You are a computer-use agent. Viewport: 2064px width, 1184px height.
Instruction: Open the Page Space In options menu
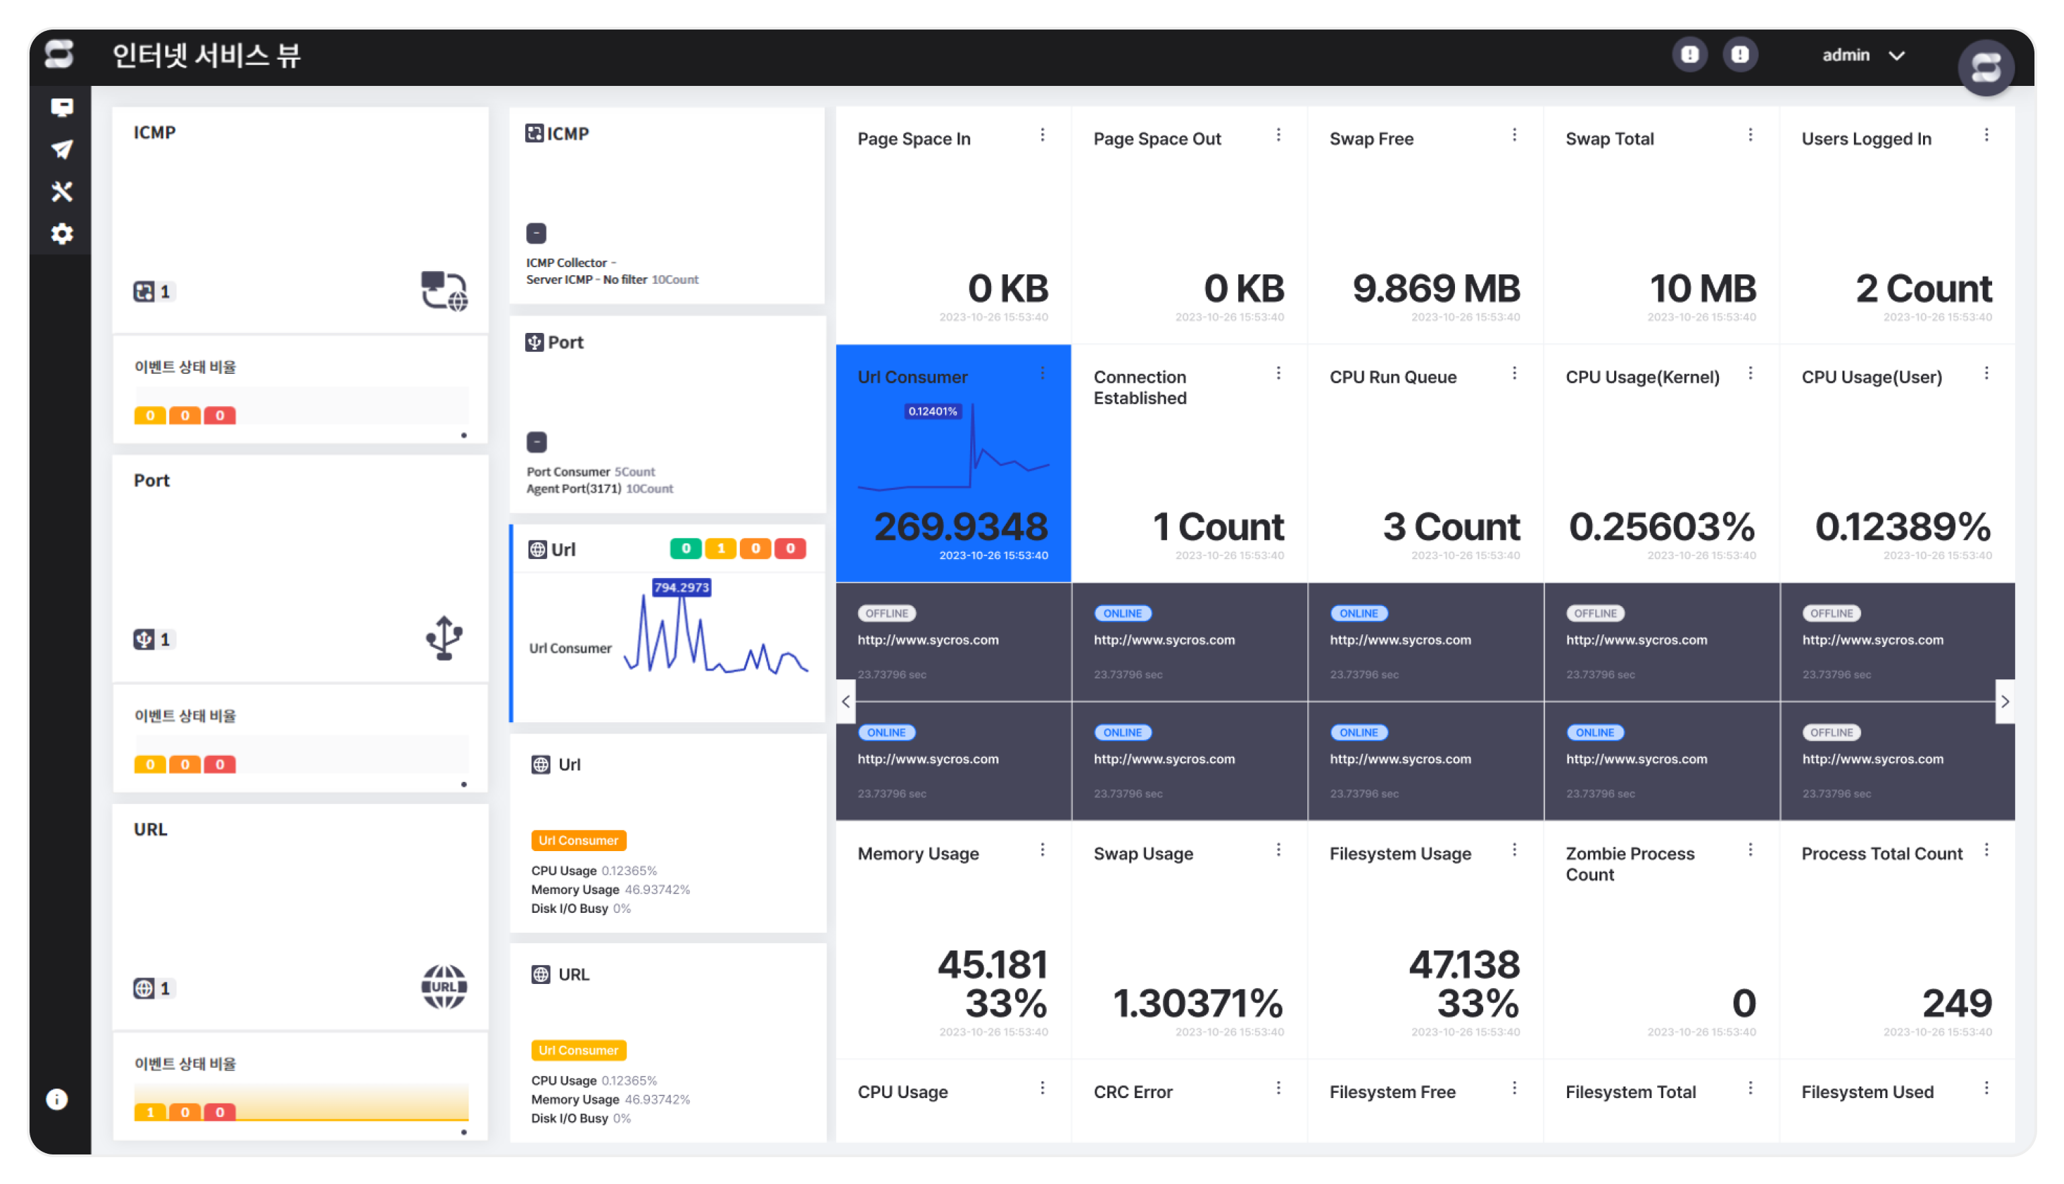pyautogui.click(x=1043, y=135)
